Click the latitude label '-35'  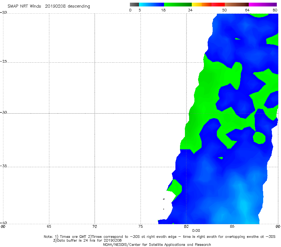pos(3,166)
